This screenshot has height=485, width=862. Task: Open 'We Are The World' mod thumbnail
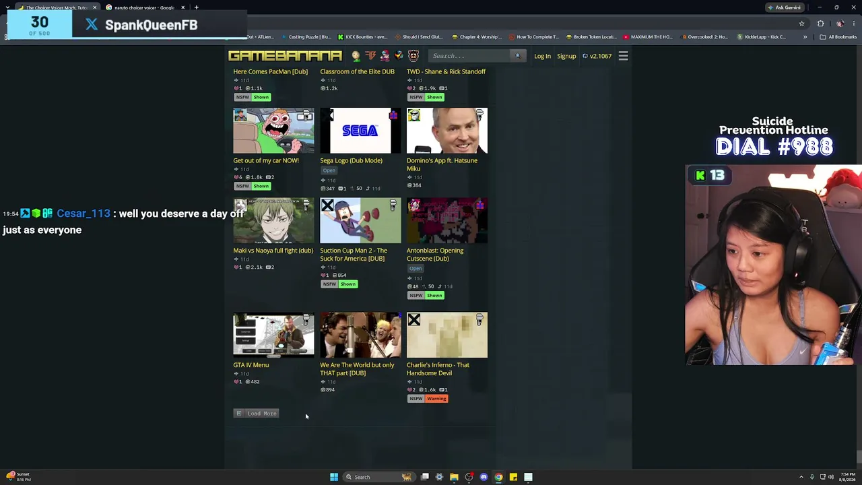point(360,335)
